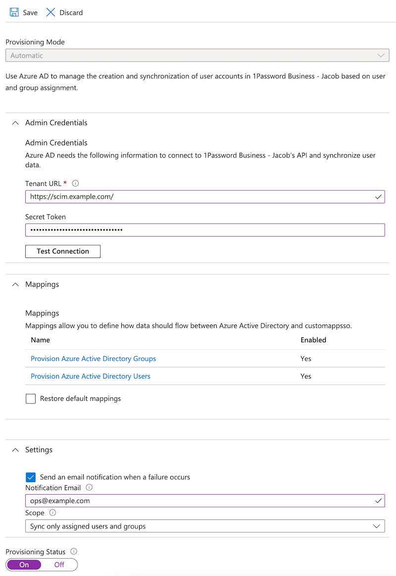Click the Test Connection button

(63, 251)
